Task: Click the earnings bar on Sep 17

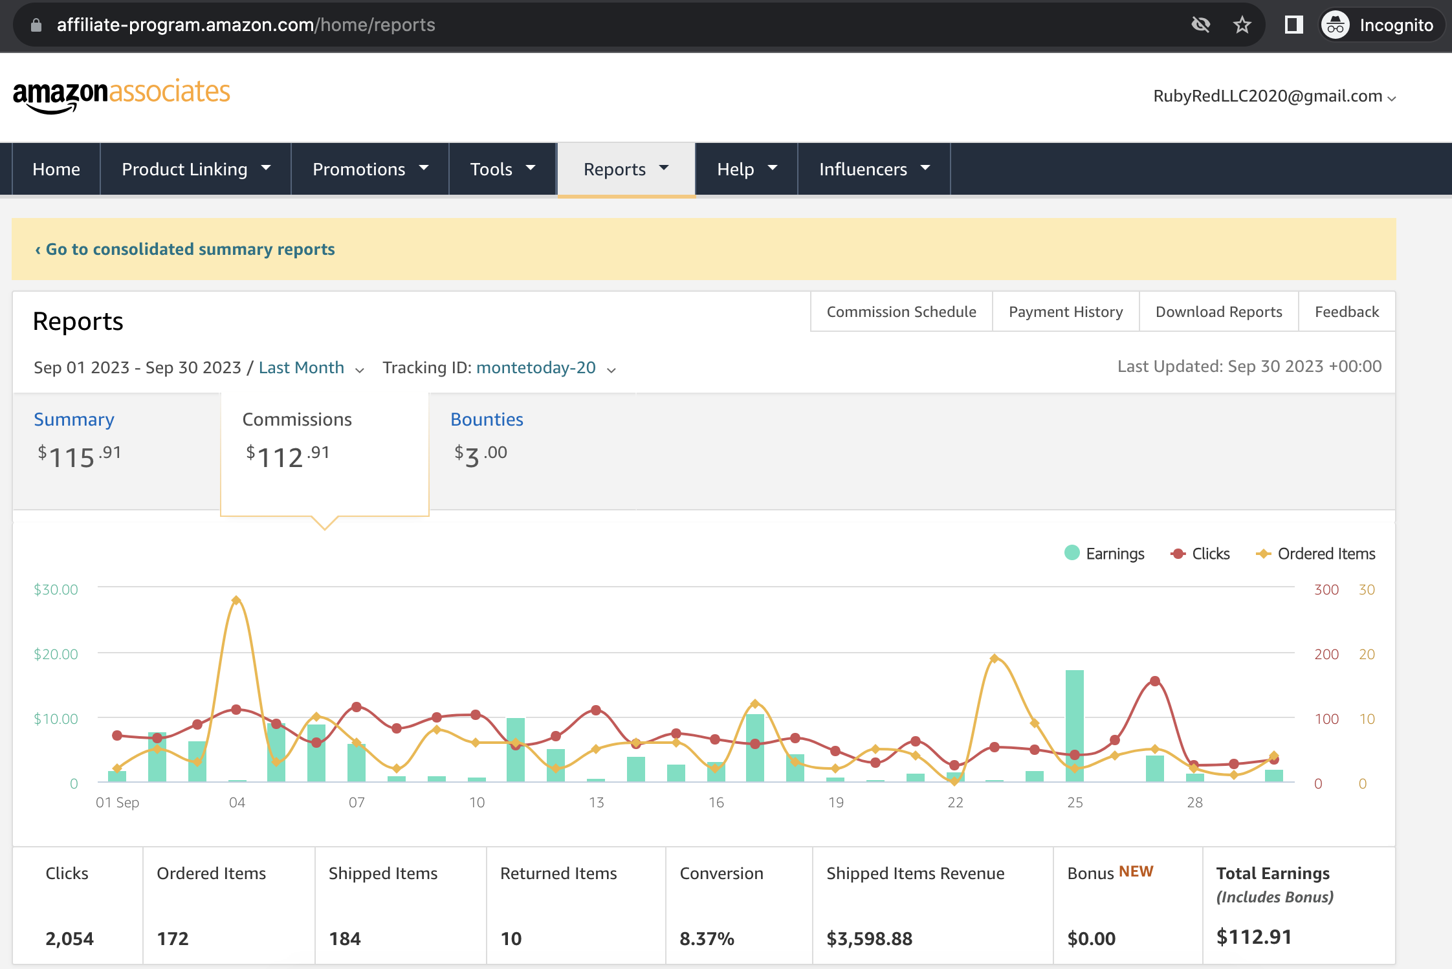Action: tap(755, 748)
